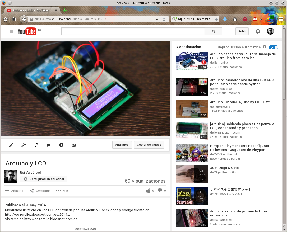Open the account avatar menu
Image resolution: width=287 pixels, height=232 pixels.
(270, 31)
